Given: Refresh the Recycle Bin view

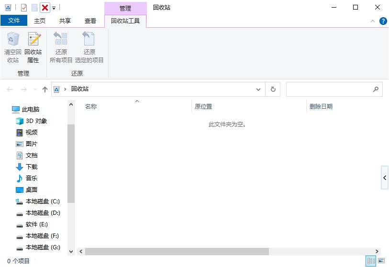Looking at the screenshot, I should (273, 89).
